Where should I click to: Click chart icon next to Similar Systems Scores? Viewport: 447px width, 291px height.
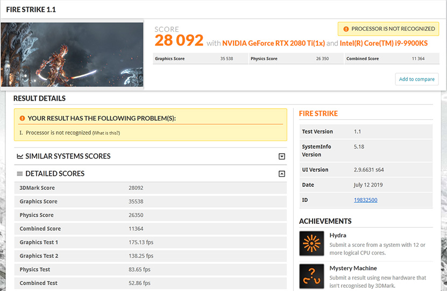click(x=20, y=157)
